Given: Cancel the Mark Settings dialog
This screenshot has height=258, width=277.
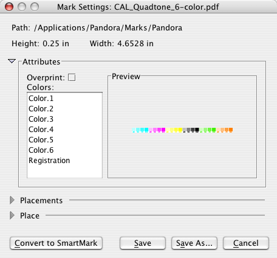Looking at the screenshot, I should pyautogui.click(x=246, y=243).
